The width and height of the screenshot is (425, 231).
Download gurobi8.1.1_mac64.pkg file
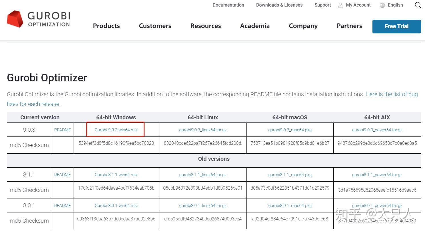click(x=290, y=175)
